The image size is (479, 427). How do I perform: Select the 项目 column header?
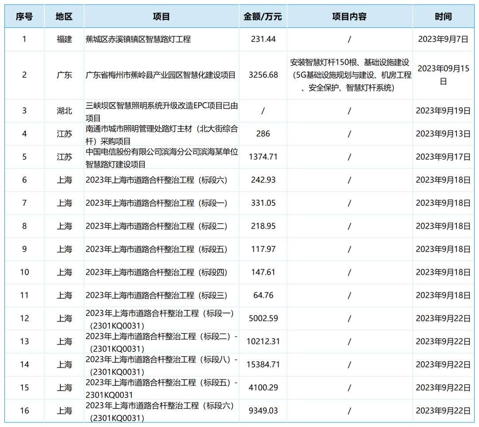(x=161, y=17)
